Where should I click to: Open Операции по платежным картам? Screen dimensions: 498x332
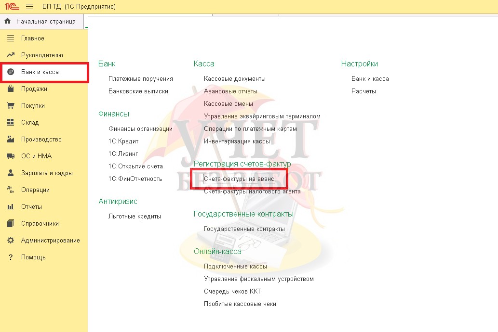(x=250, y=129)
